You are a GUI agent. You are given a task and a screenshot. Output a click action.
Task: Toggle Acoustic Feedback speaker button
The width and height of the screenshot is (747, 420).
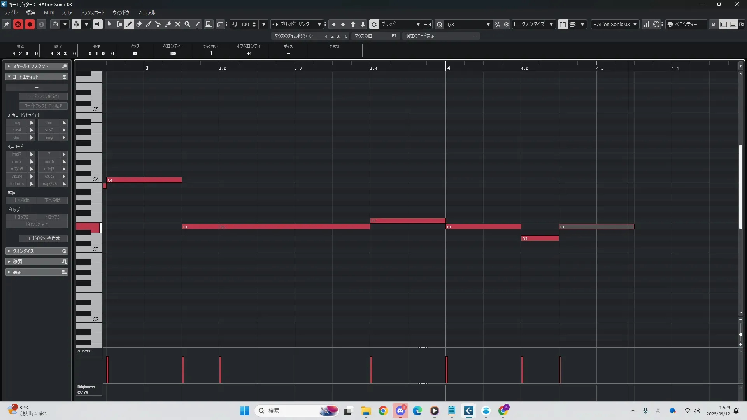(x=98, y=24)
